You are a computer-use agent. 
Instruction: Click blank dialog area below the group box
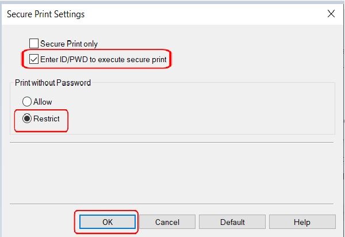pyautogui.click(x=172, y=173)
